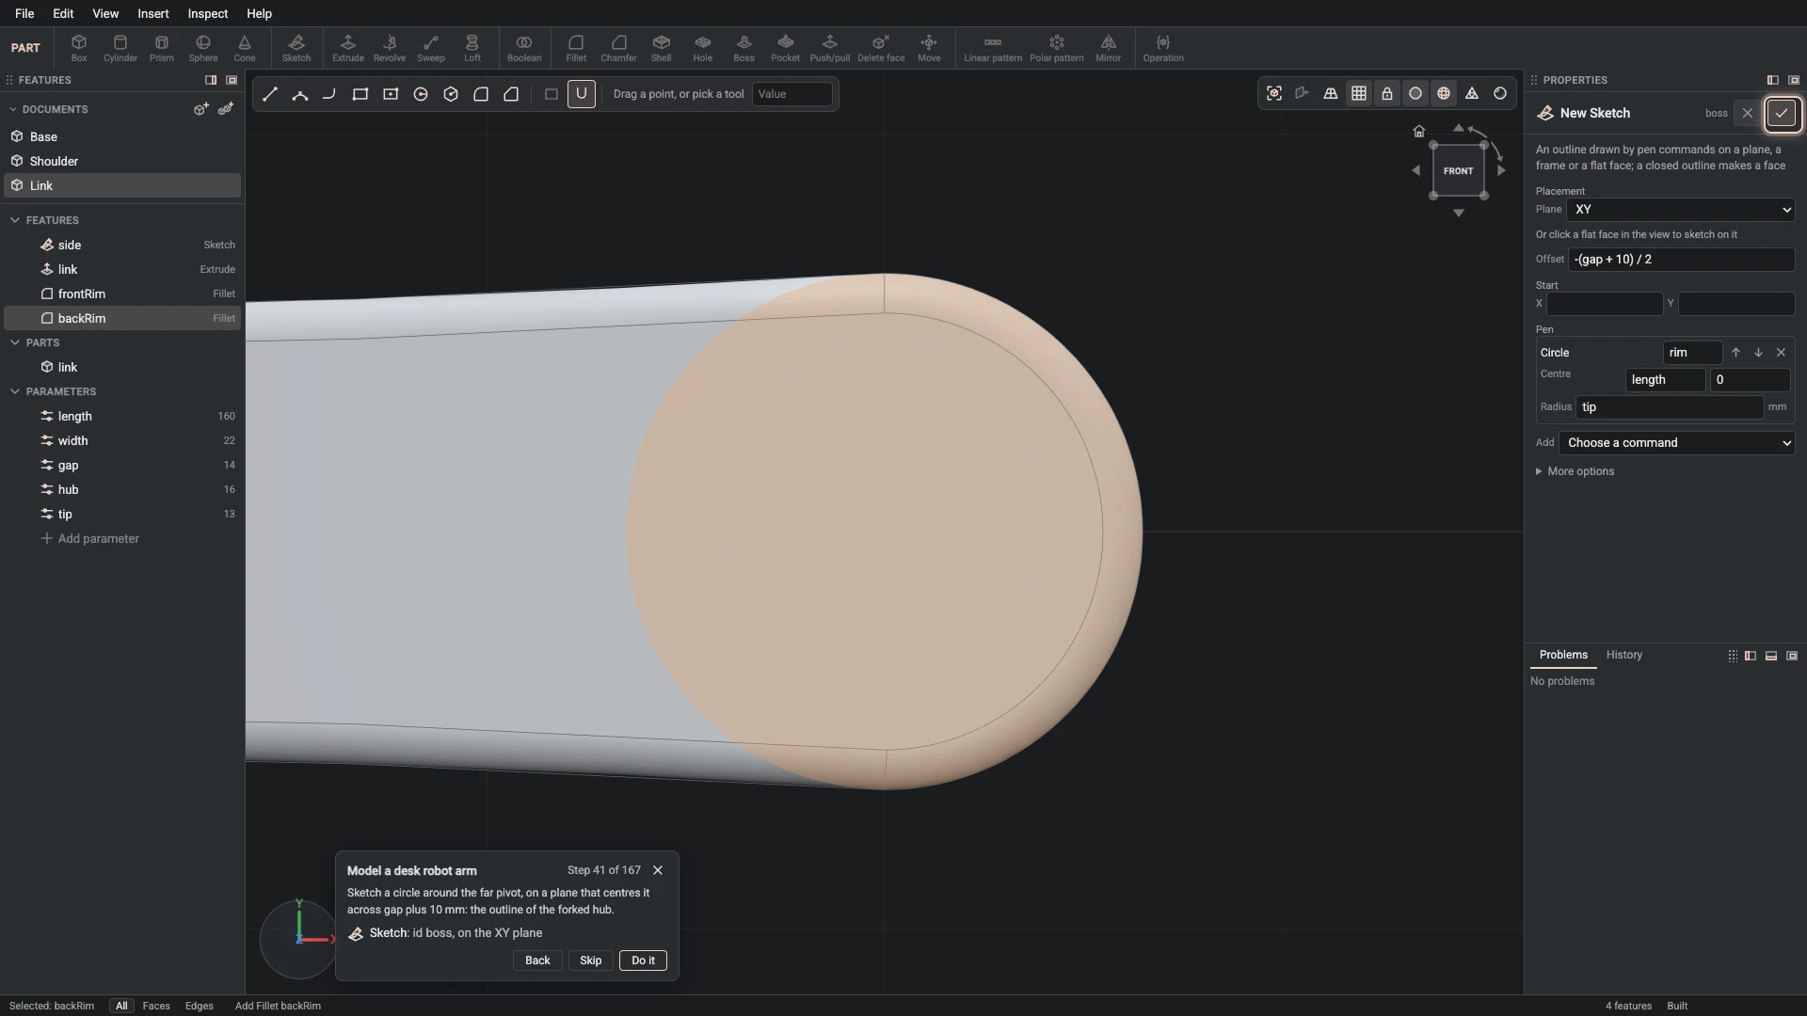The height and width of the screenshot is (1016, 1807).
Task: Switch to the History tab
Action: tap(1623, 655)
